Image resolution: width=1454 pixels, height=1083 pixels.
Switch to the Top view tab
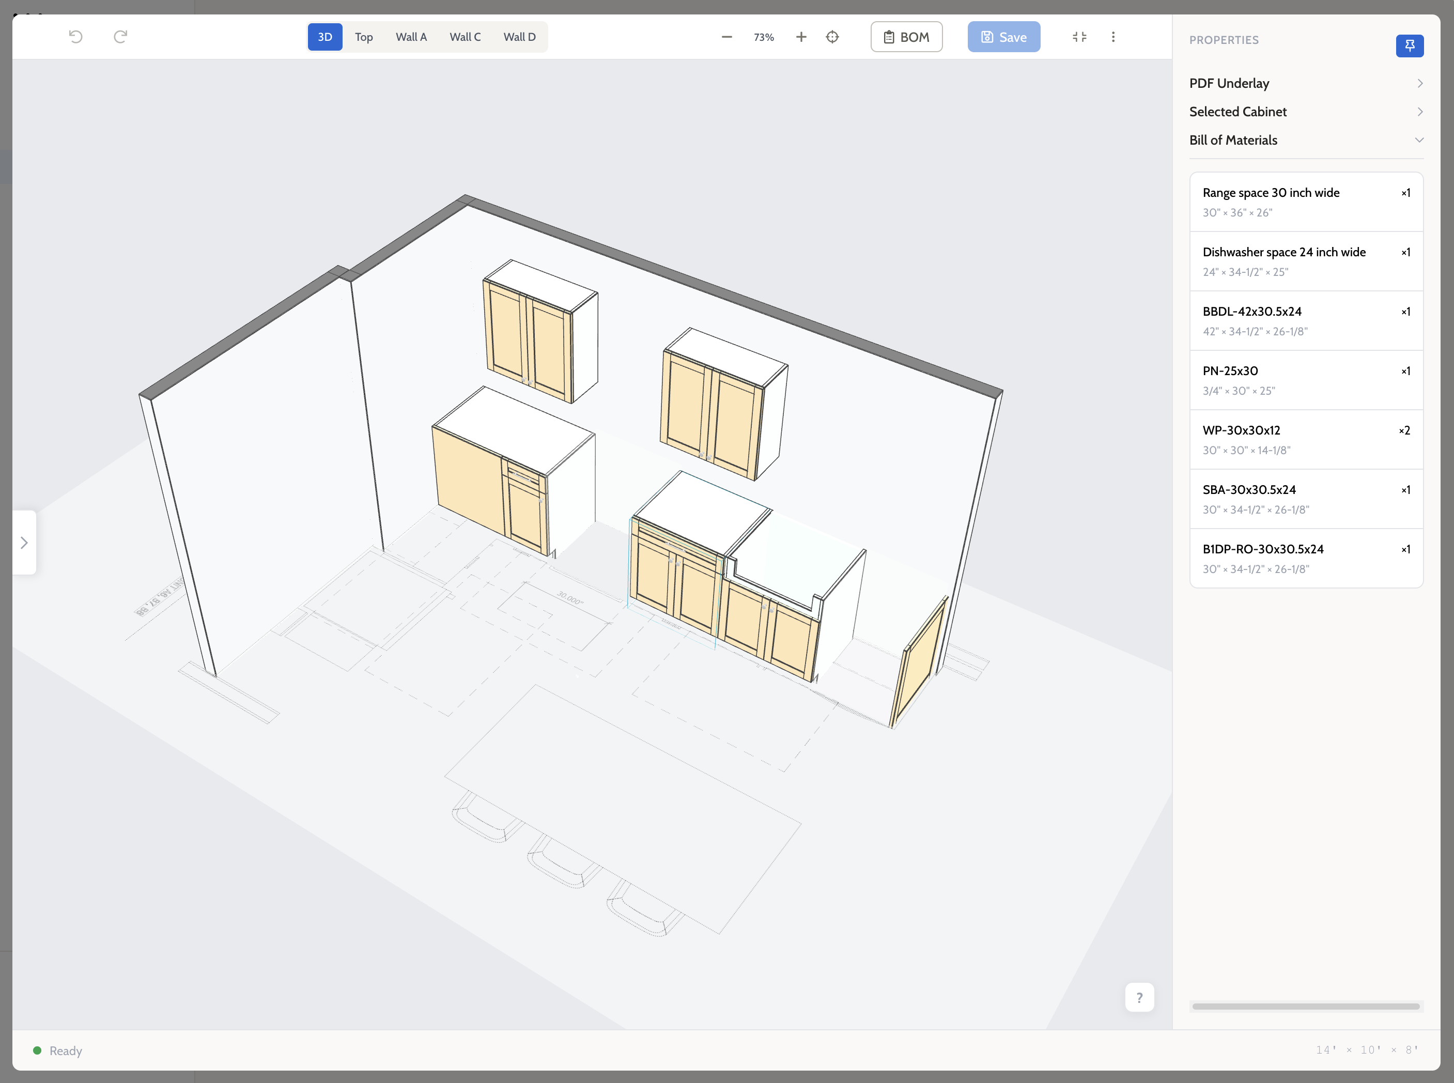pyautogui.click(x=364, y=37)
